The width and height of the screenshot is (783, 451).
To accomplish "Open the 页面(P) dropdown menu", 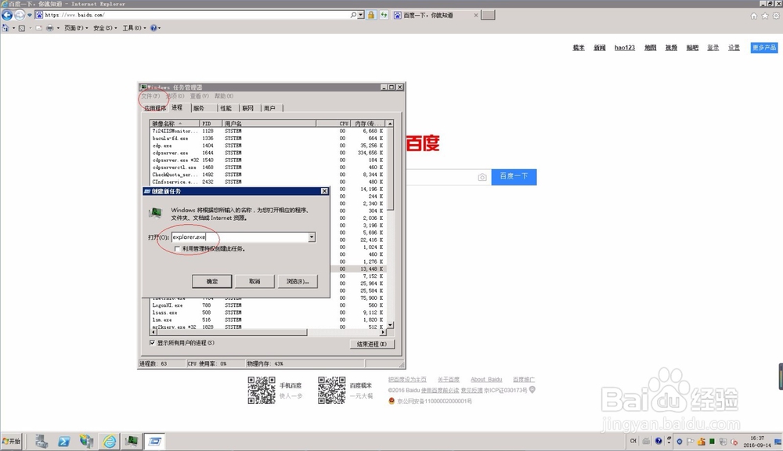I will tap(76, 28).
